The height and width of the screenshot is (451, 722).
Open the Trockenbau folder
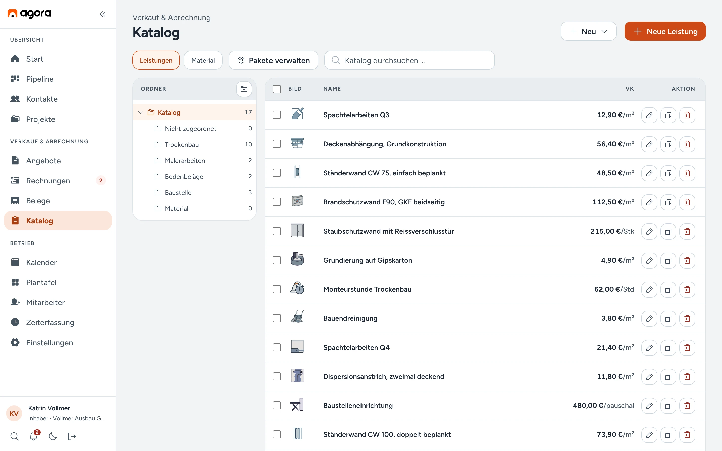point(195,144)
